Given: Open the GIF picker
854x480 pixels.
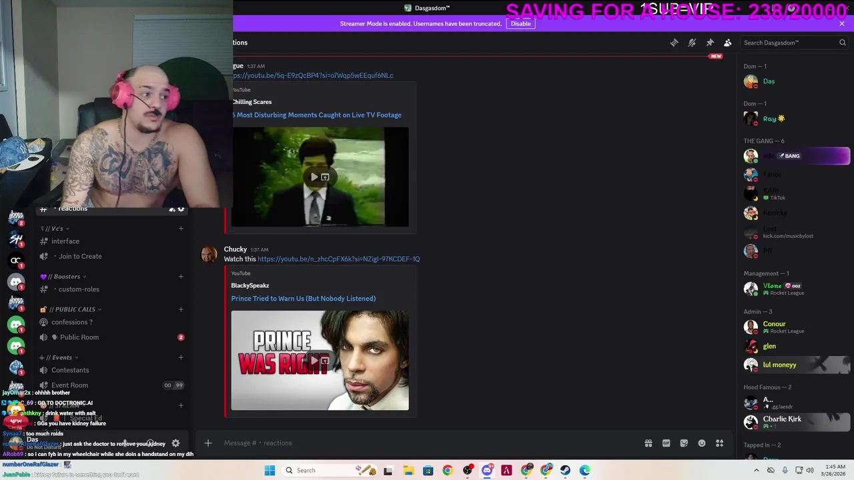Looking at the screenshot, I should click(666, 443).
